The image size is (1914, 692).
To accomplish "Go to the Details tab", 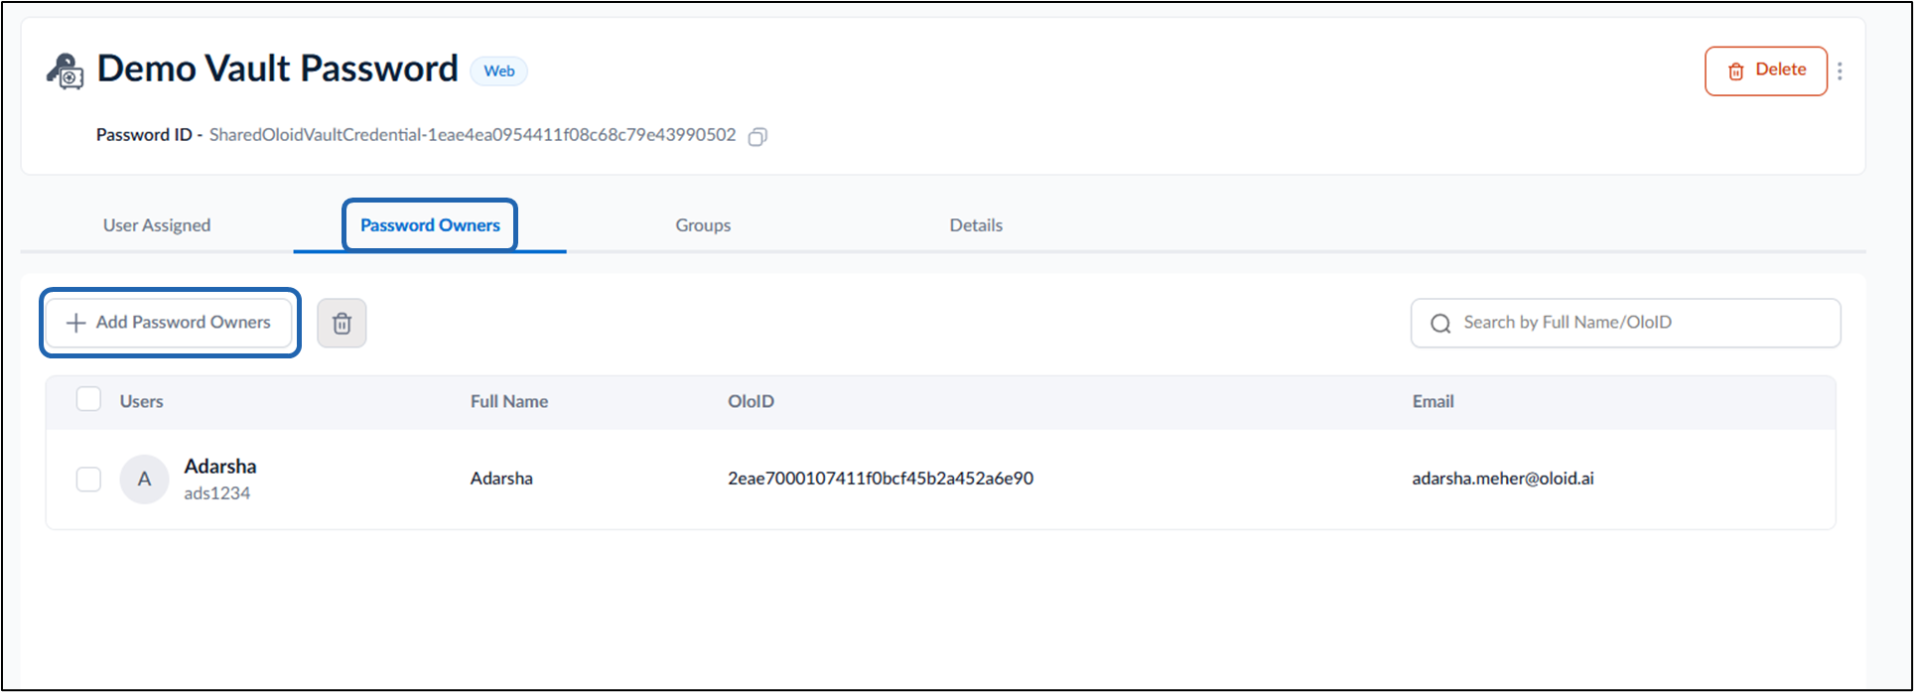I will click(x=976, y=225).
